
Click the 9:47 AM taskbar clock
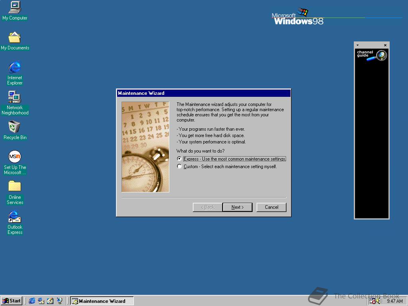(395, 301)
